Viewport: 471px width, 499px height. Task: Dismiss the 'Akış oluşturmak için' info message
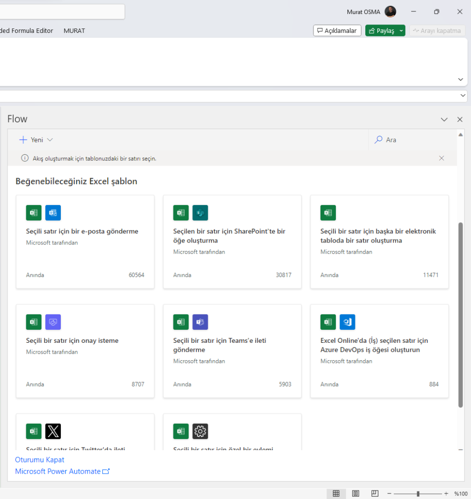coord(442,158)
